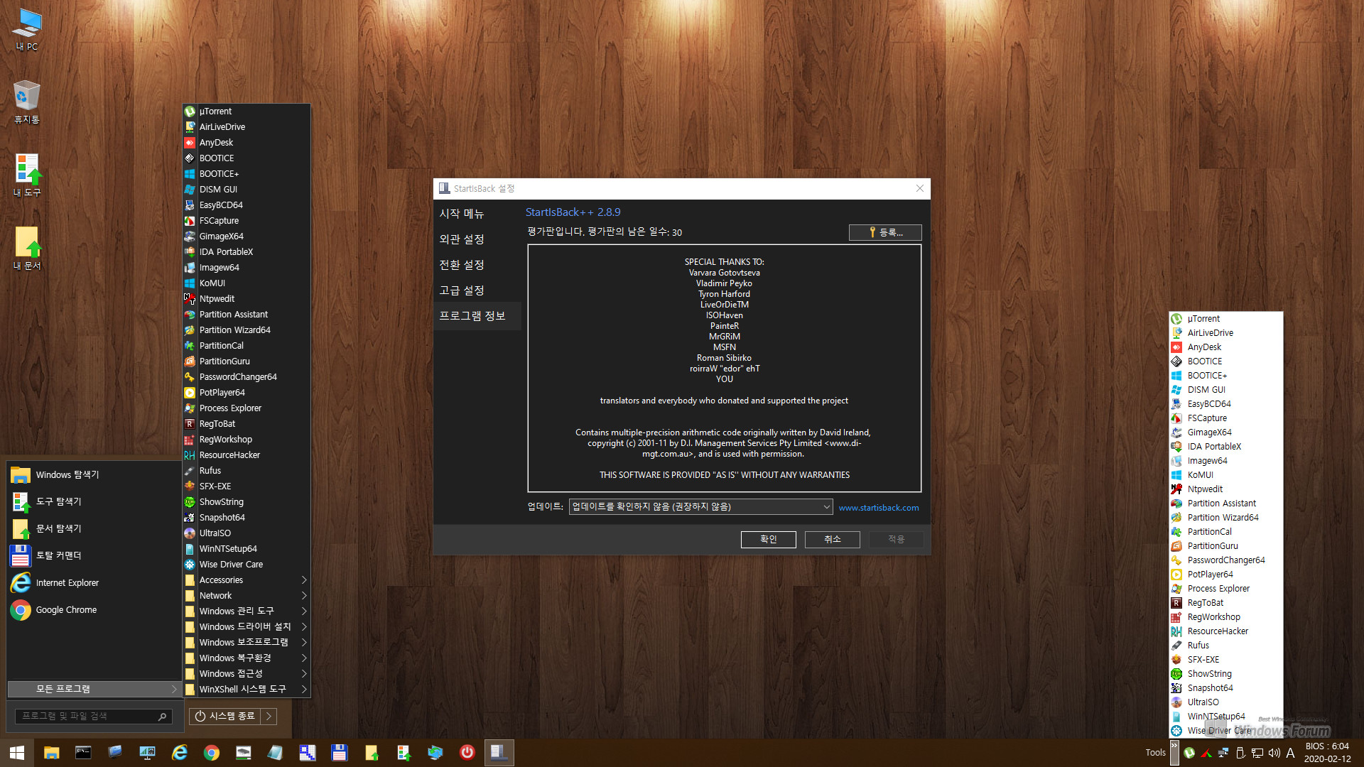This screenshot has height=767, width=1364.
Task: Open shutdown options arrow next to 시스템 종료
Action: pyautogui.click(x=269, y=717)
